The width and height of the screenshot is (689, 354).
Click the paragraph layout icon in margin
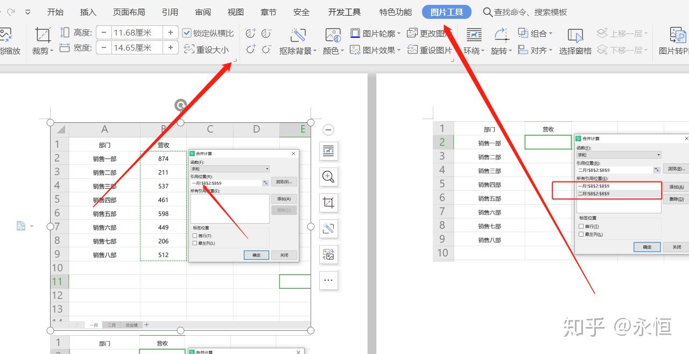tap(21, 226)
